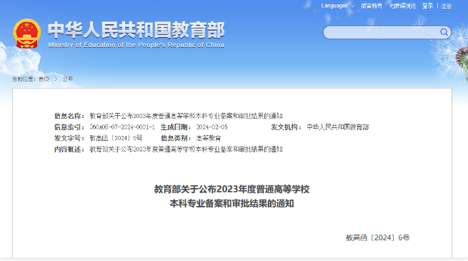The image size is (468, 261).
Task: Open the 微言教育 link
Action: tap(372, 6)
